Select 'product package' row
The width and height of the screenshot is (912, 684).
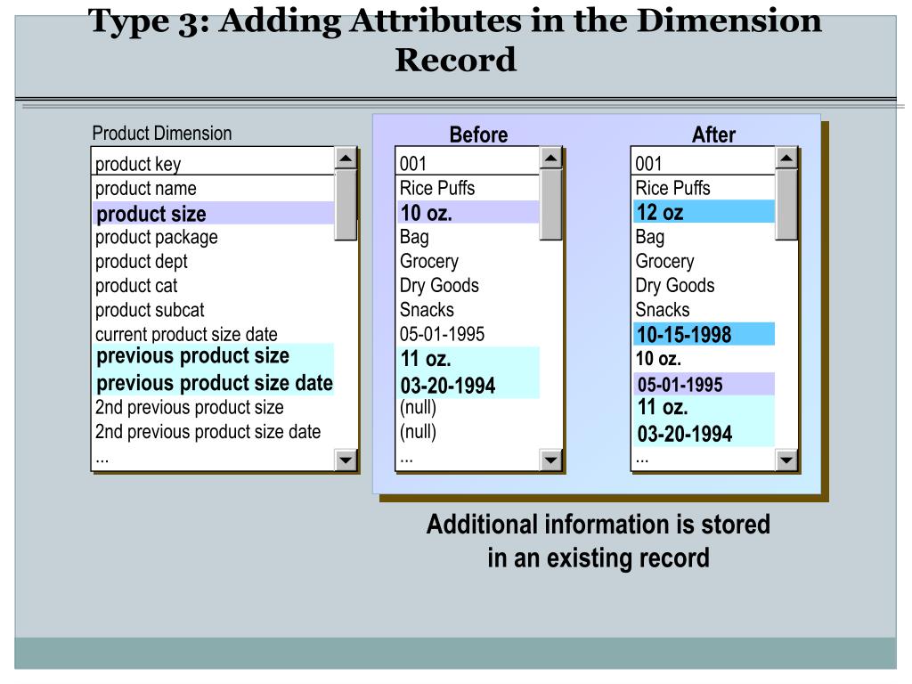(x=157, y=237)
